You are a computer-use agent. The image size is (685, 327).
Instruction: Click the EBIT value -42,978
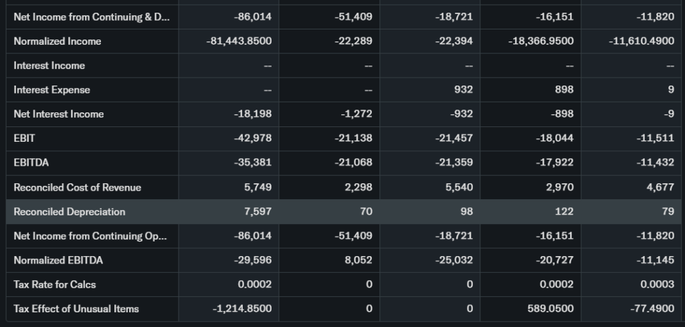(253, 138)
